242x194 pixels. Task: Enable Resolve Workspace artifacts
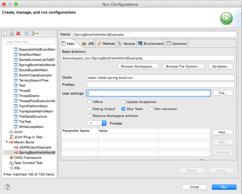[89, 116]
